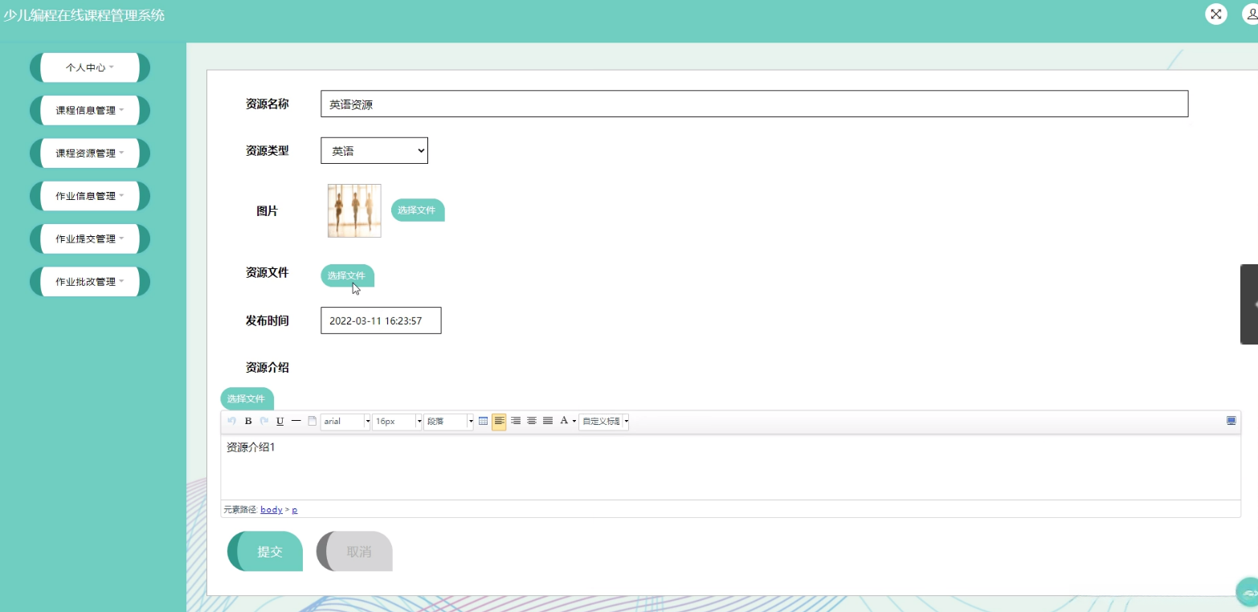Click the 资源介绍 field label
1258x612 pixels.
point(268,368)
